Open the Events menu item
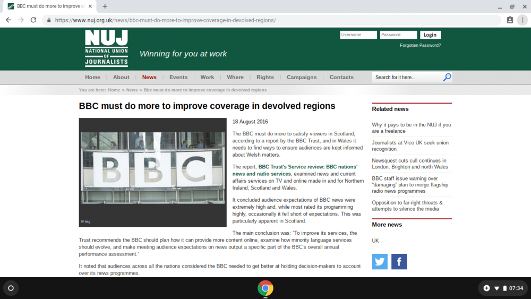Screen dimensions: 531x299 pyautogui.click(x=178, y=77)
